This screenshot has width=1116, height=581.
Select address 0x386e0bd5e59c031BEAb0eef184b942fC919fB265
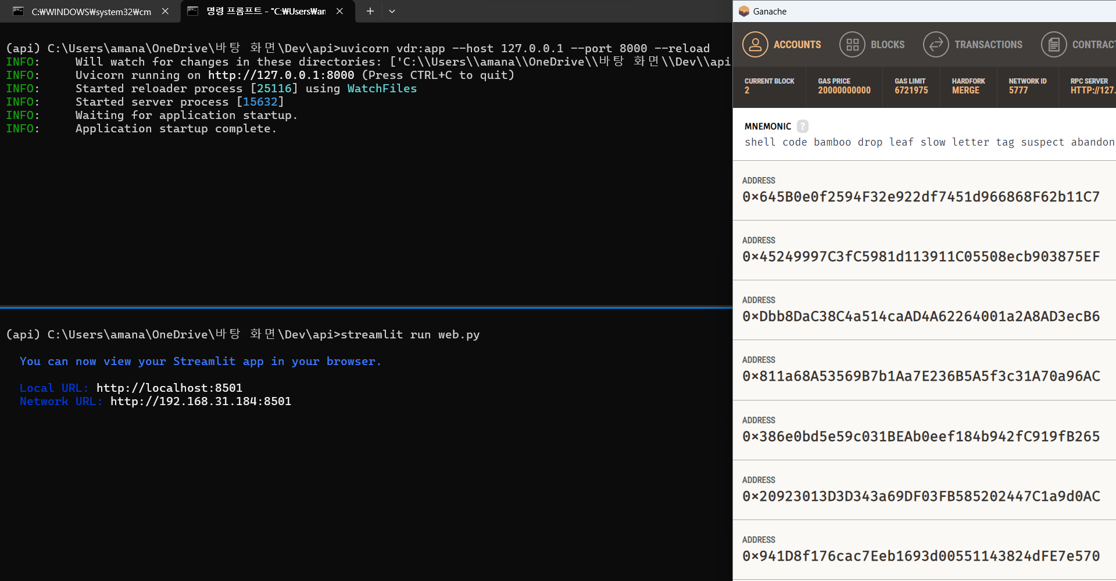[x=921, y=436]
